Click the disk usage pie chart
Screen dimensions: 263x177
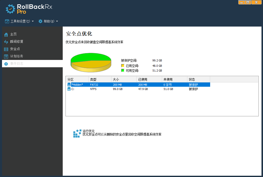(91, 62)
